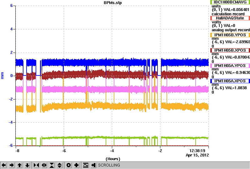Click the auto-scroll return arrow icon
Viewport: 250px width, 169px height.
click(x=93, y=165)
